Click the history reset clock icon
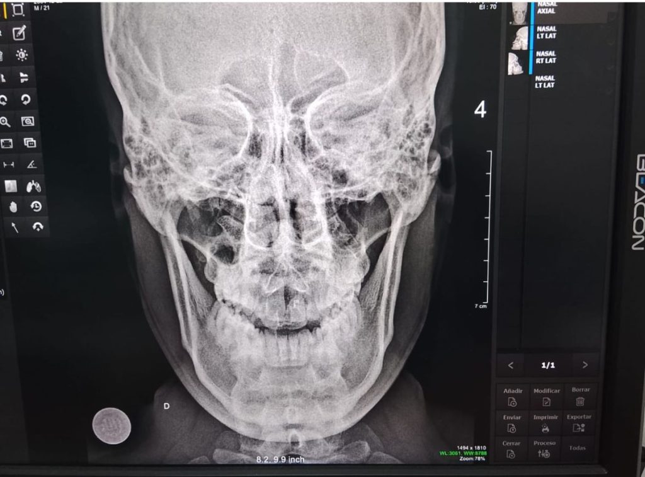 click(36, 206)
